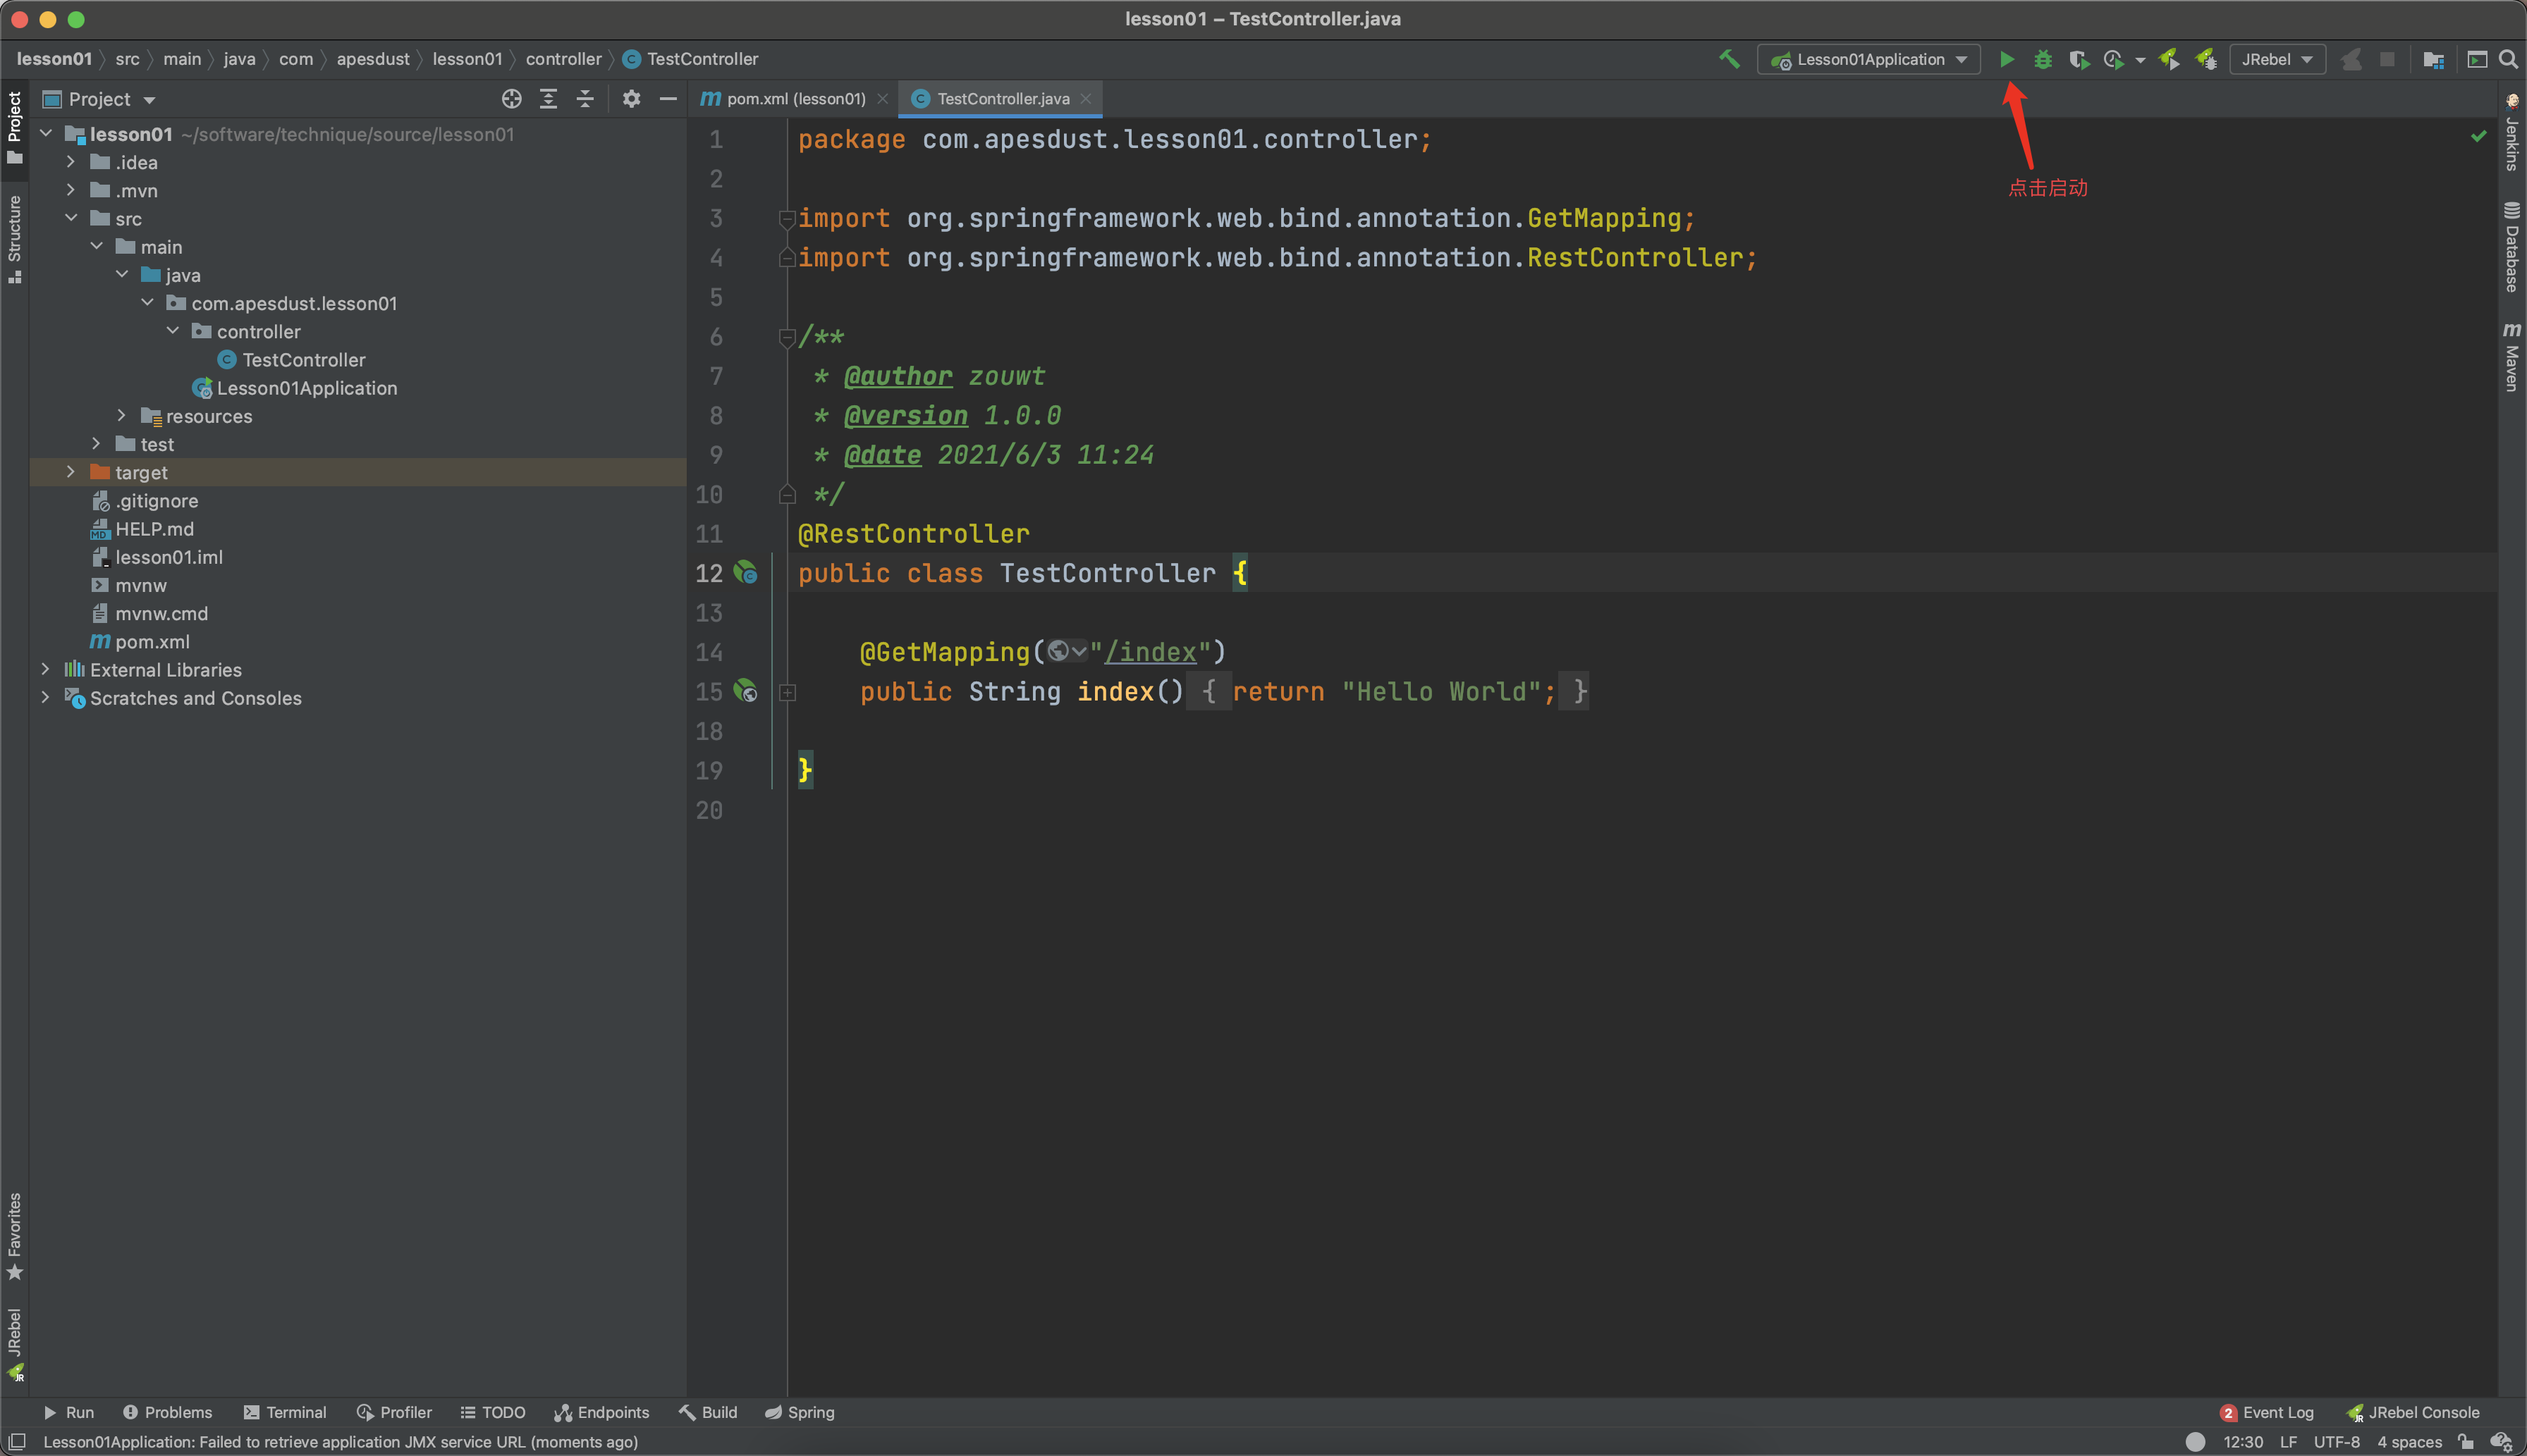Screen dimensions: 2527x1456
Task: Open the Endpoints tool window tab
Action: 601,1412
